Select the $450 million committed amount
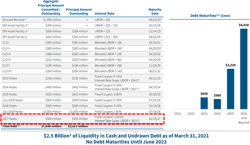Image resolution: width=250 pixels, height=145 pixels. 53,37
